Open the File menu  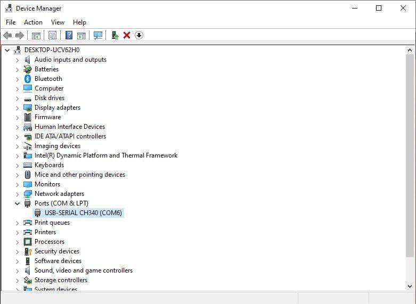point(11,22)
